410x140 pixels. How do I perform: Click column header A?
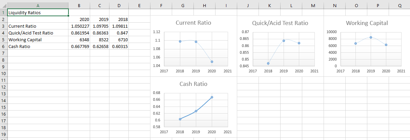tap(38, 5)
